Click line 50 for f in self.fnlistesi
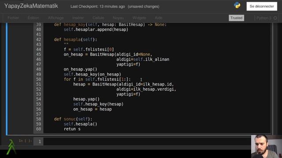Viewport: 282px width, 158px height. click(x=97, y=79)
